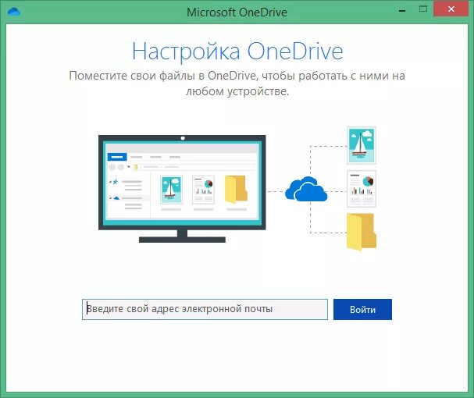This screenshot has width=474, height=398.
Task: Close the Microsoft OneDrive window
Action: click(451, 9)
